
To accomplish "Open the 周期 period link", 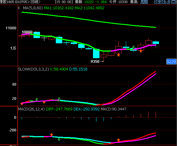I will pos(144,2).
